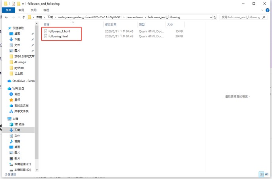The image size is (272, 179).
Task: Open local disk (C:) in sidebar
Action: point(23,164)
